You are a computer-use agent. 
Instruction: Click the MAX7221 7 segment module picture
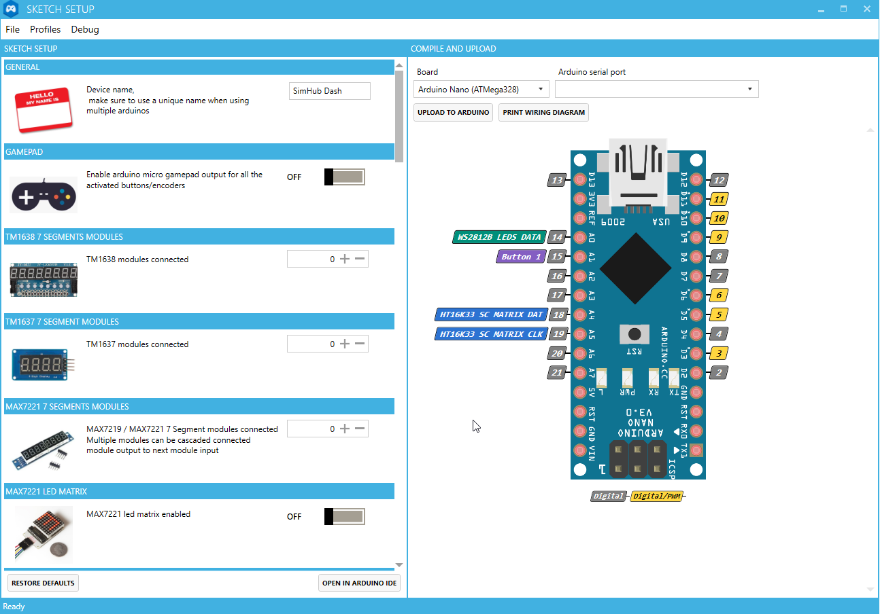click(44, 450)
